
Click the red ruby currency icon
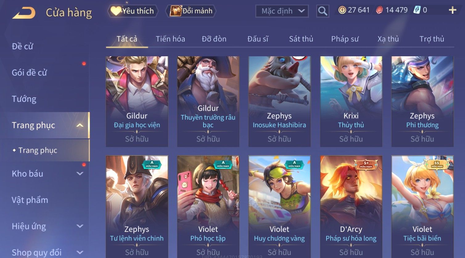(x=379, y=10)
